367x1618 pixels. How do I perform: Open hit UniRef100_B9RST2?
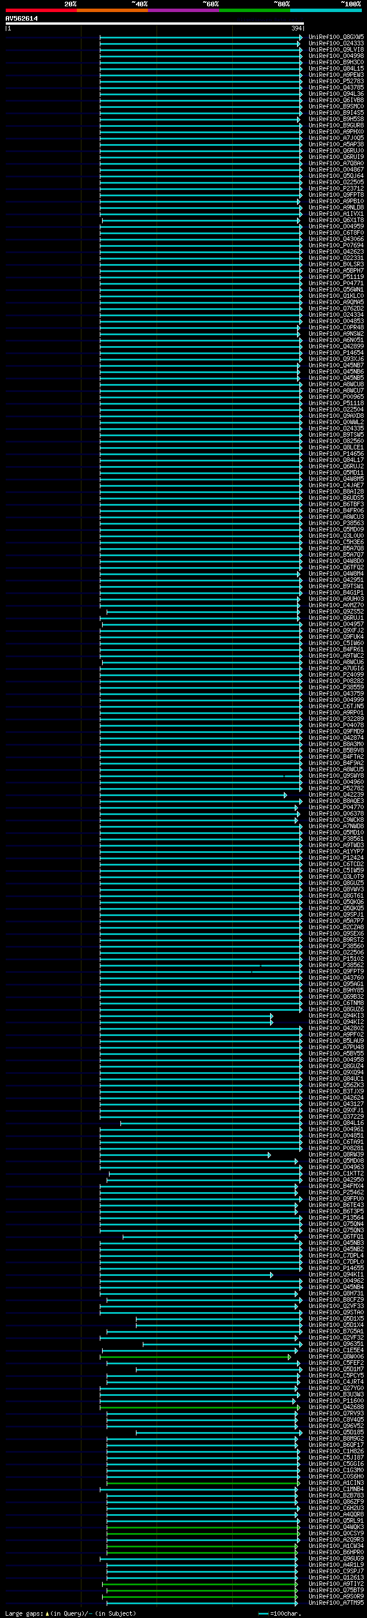tap(335, 940)
